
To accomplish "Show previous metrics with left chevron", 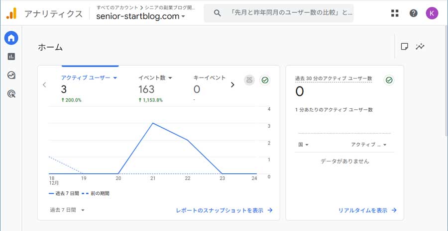I will pos(44,84).
